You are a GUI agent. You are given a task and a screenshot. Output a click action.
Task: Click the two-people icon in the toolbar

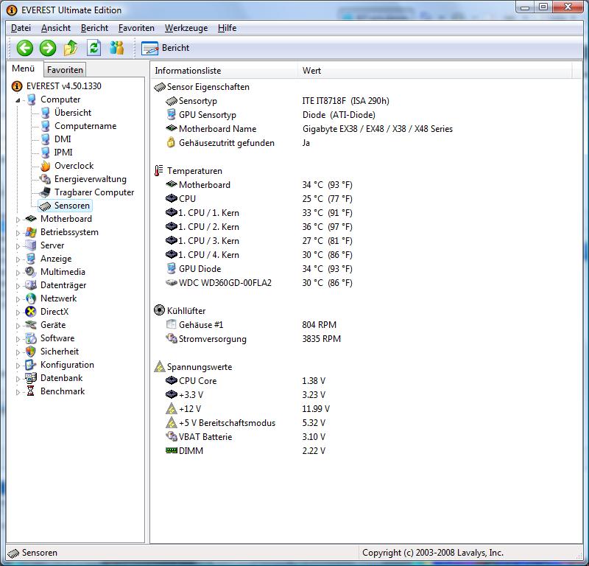pos(117,48)
